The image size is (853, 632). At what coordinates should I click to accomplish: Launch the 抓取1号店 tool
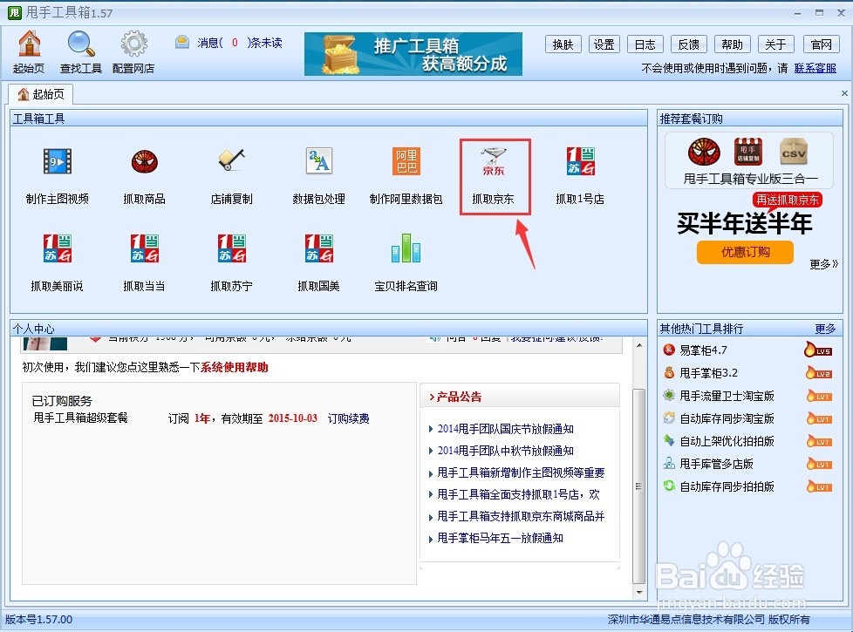coord(581,171)
